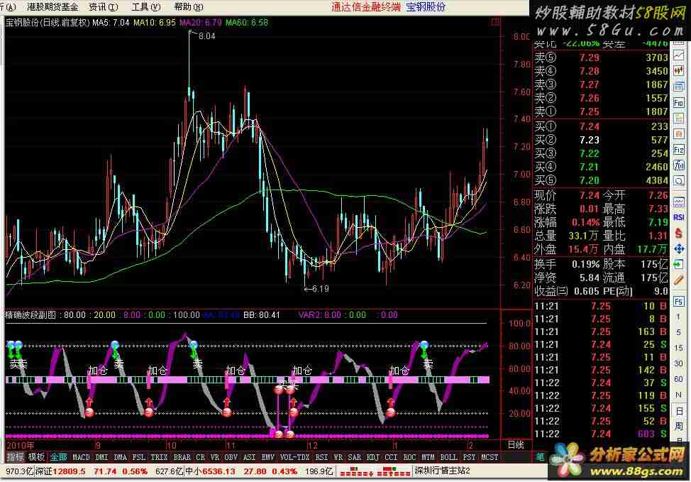
Task: Select the pencil drawing tool icon
Action: pos(679,280)
